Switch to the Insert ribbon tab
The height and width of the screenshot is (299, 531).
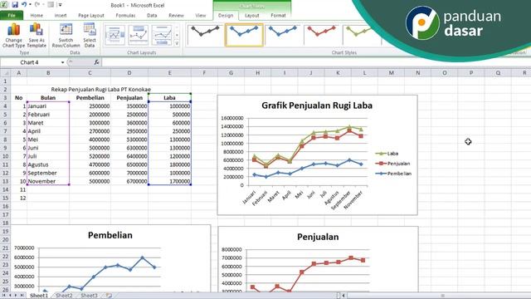click(x=61, y=15)
